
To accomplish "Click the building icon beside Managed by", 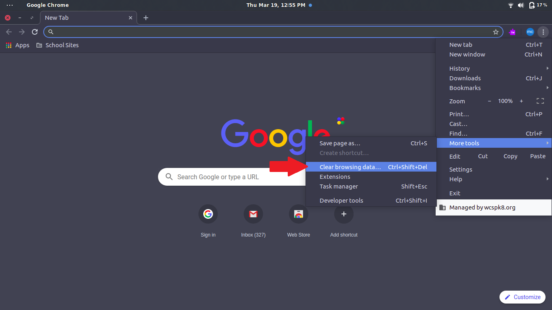I will coord(442,207).
